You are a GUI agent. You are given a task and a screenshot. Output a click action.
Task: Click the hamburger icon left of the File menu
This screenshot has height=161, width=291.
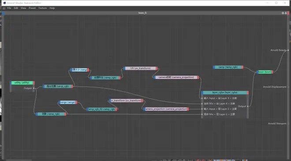4,8
